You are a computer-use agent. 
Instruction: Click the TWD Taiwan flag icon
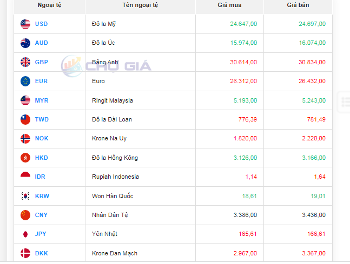[25, 119]
